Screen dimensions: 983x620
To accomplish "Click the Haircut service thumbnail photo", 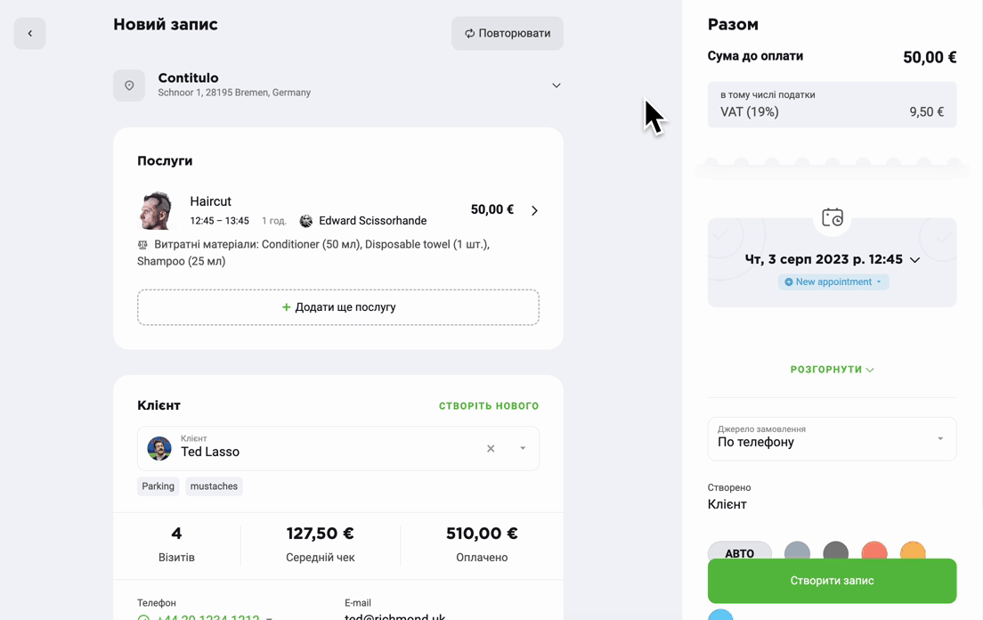I will pos(156,210).
